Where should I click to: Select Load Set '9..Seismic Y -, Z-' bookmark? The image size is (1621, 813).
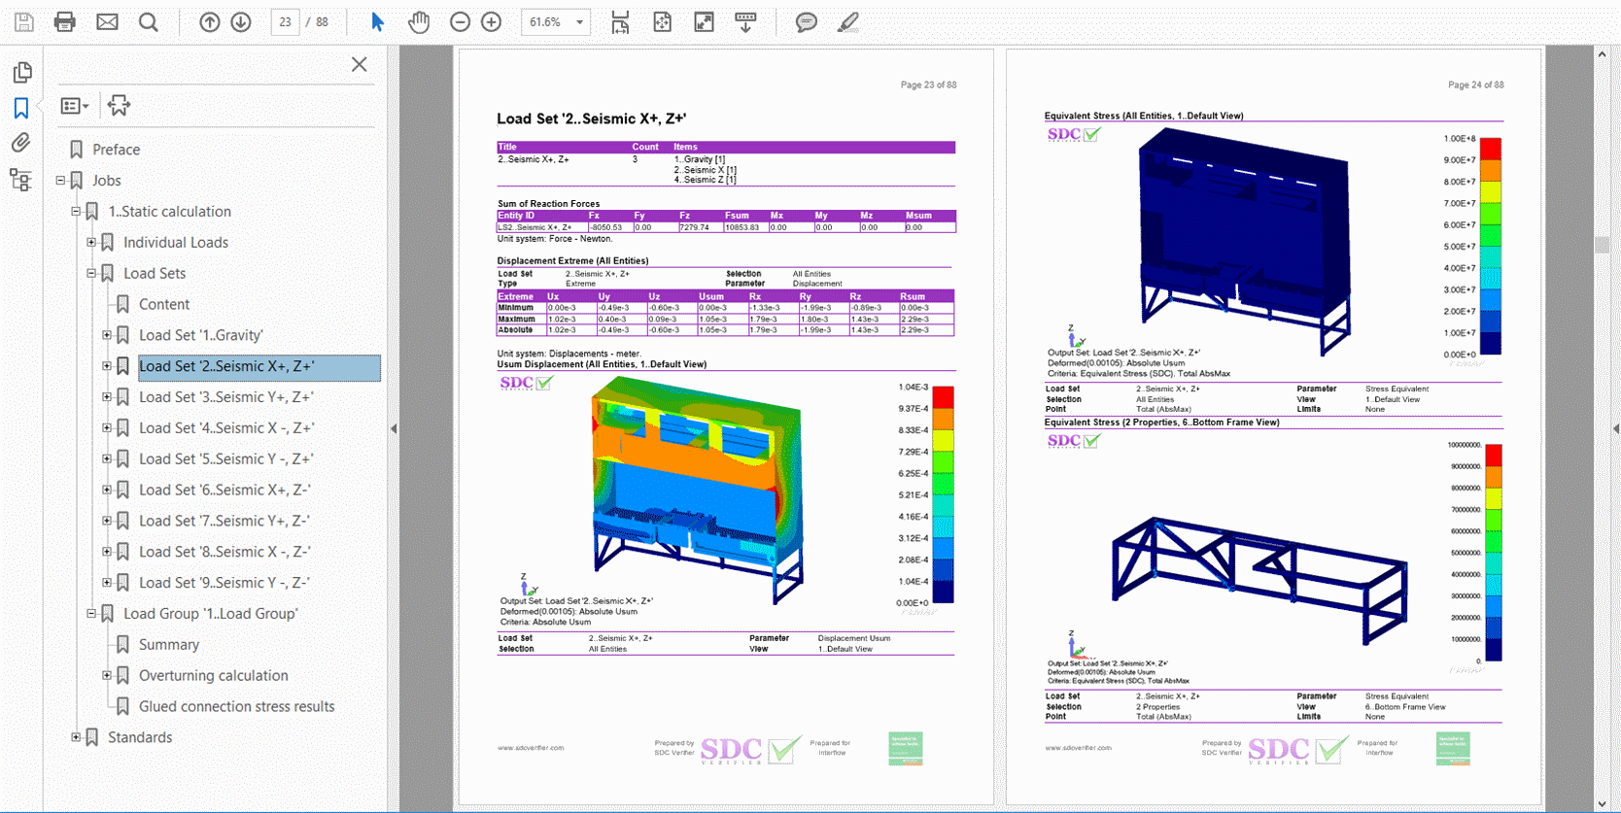click(224, 583)
